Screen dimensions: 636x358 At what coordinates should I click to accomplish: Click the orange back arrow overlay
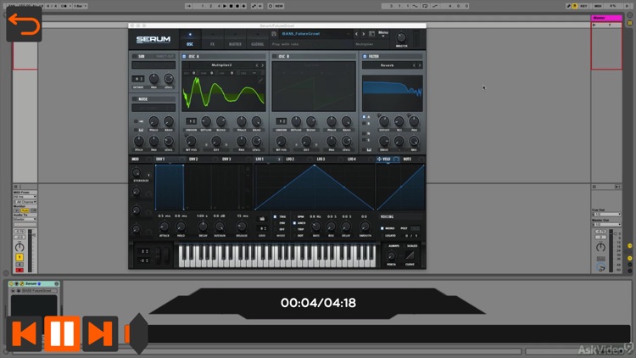24,24
